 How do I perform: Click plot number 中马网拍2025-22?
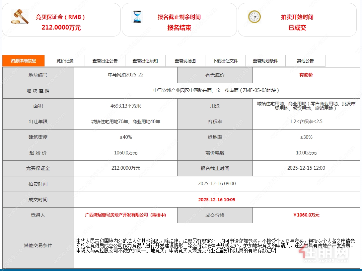tap(125, 75)
